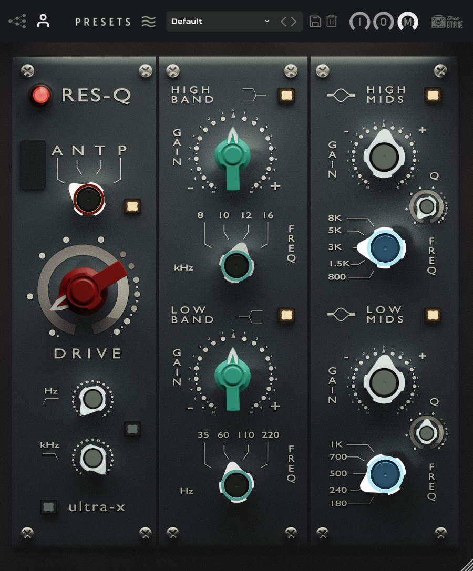Click the LOW MIDS Q knob
473x571 pixels.
(x=427, y=433)
